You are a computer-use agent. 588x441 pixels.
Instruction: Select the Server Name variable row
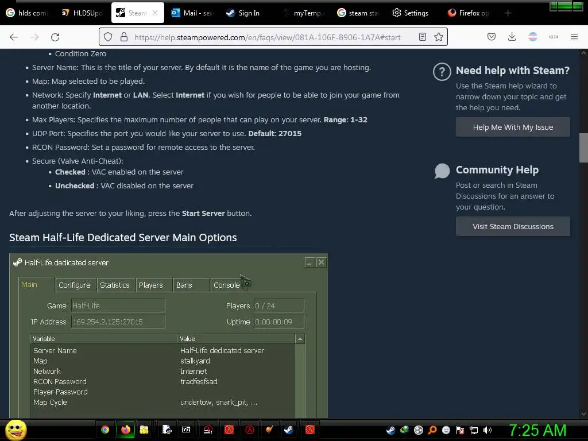point(163,351)
